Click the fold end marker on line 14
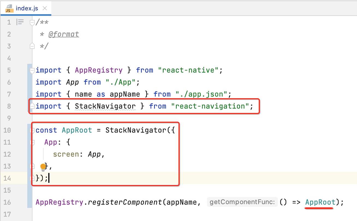Viewport: 357px width, 221px height. pos(32,178)
